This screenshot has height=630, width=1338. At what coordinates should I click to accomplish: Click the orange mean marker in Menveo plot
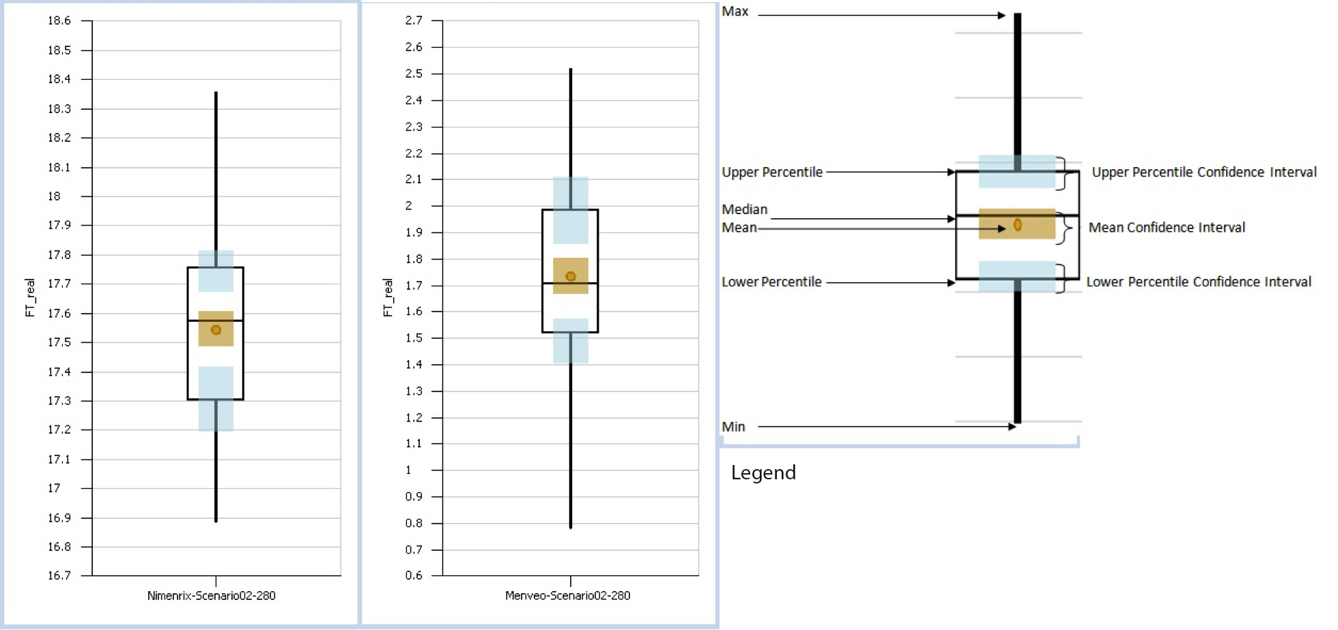tap(571, 277)
